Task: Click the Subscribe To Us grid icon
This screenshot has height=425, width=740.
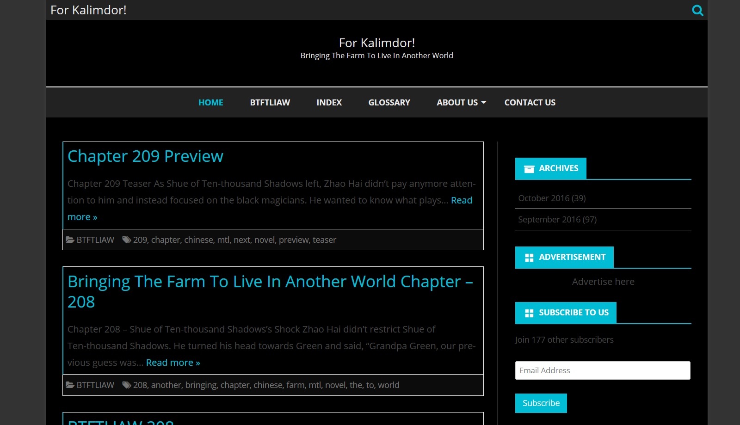Action: point(529,313)
